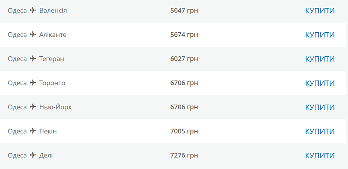Purchase the Пекін flight with КУПИТИ
Screen dimensions: 348x169
pos(320,131)
